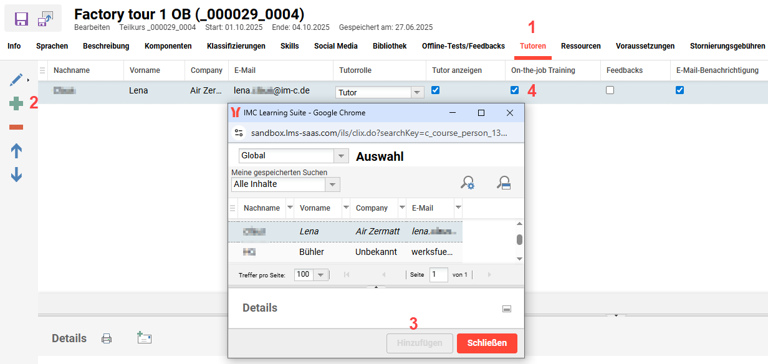Click the envelope with plus icon near Details
The image size is (768, 364).
[x=145, y=337]
